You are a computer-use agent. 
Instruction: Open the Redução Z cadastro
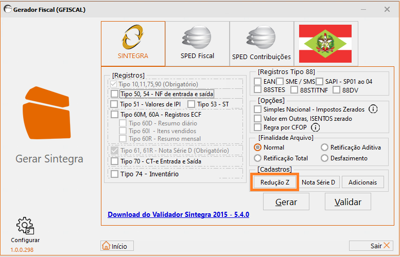click(275, 182)
